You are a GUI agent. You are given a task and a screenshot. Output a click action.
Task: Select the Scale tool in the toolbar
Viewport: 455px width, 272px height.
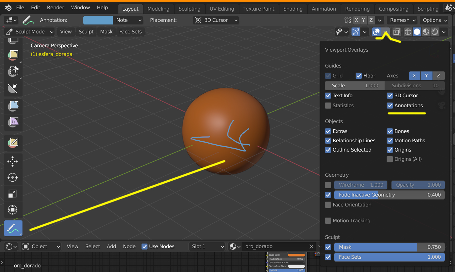coord(13,194)
